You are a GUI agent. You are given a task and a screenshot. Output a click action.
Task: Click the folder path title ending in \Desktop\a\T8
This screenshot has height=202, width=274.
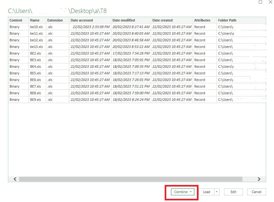click(x=57, y=11)
